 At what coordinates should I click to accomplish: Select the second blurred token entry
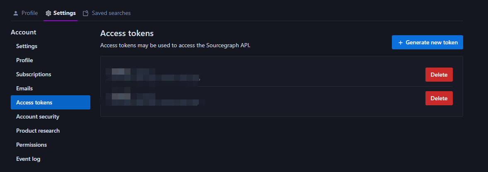(x=154, y=99)
